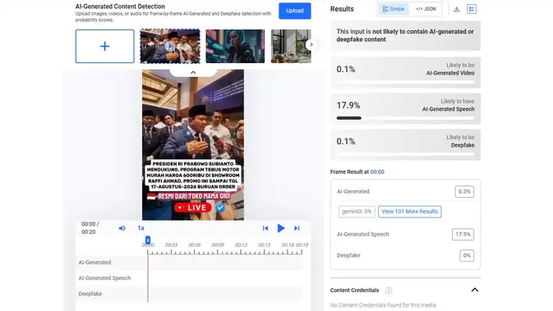Image resolution: width=553 pixels, height=311 pixels.
Task: Play the video
Action: pyautogui.click(x=281, y=228)
